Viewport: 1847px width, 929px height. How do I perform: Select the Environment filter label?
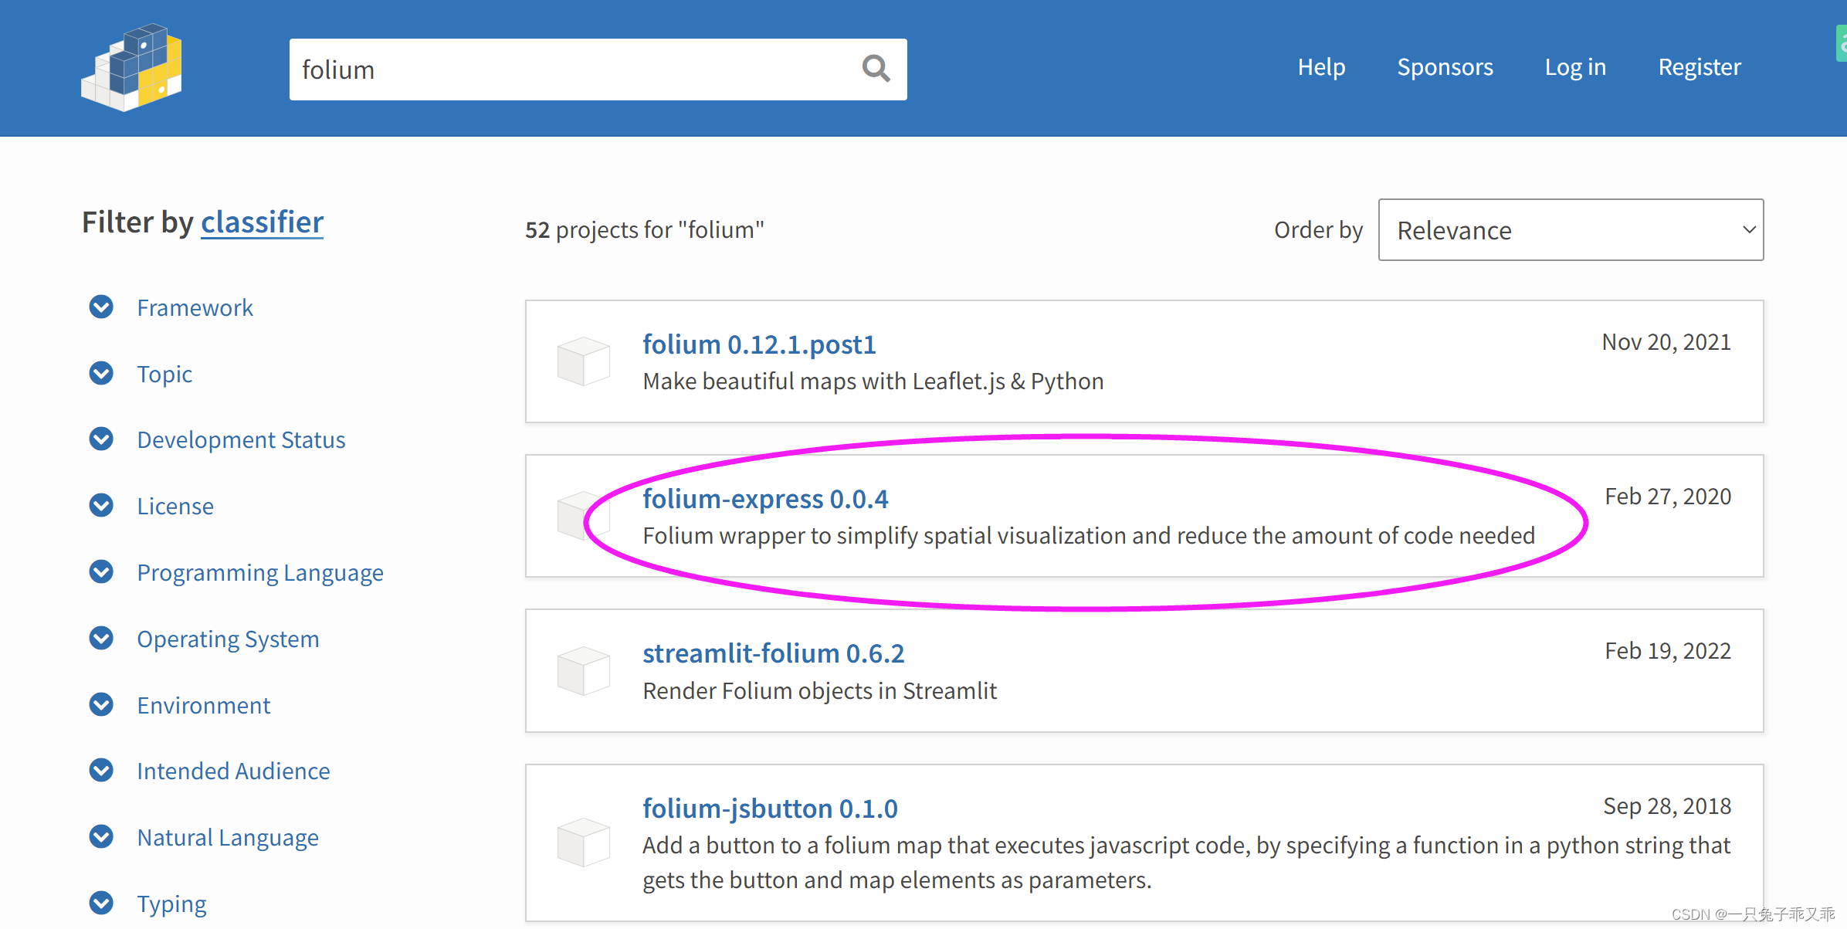click(203, 705)
